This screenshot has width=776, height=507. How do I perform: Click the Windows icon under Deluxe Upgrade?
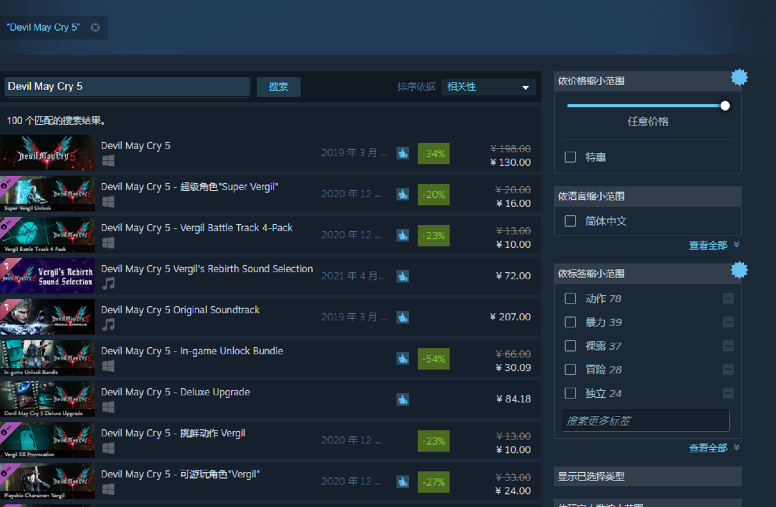tap(108, 407)
